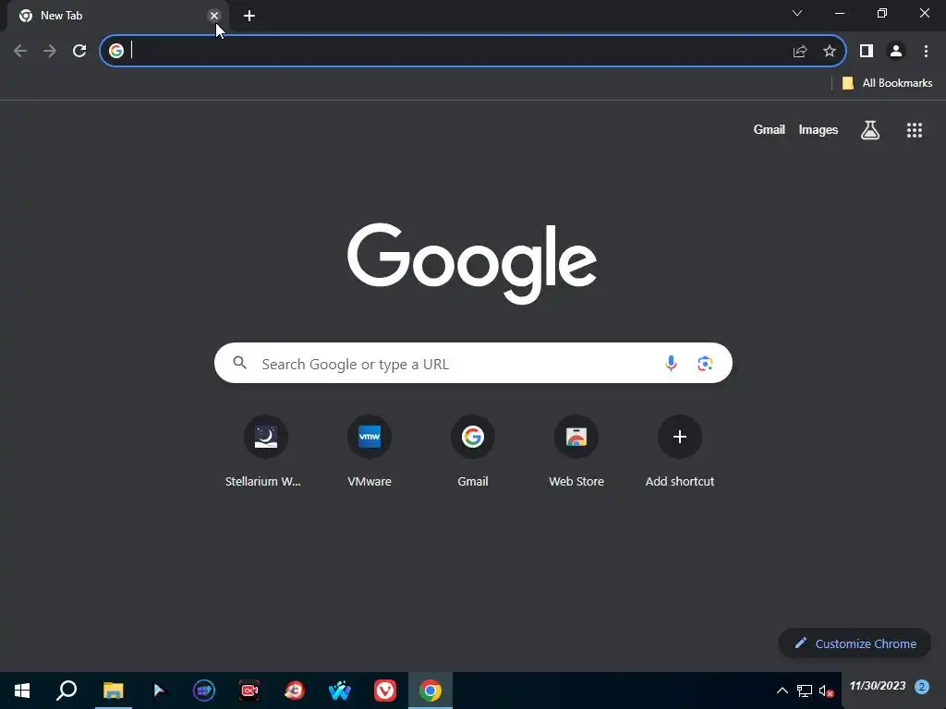
Task: Open the Gmail shortcut tile
Action: [x=472, y=451]
